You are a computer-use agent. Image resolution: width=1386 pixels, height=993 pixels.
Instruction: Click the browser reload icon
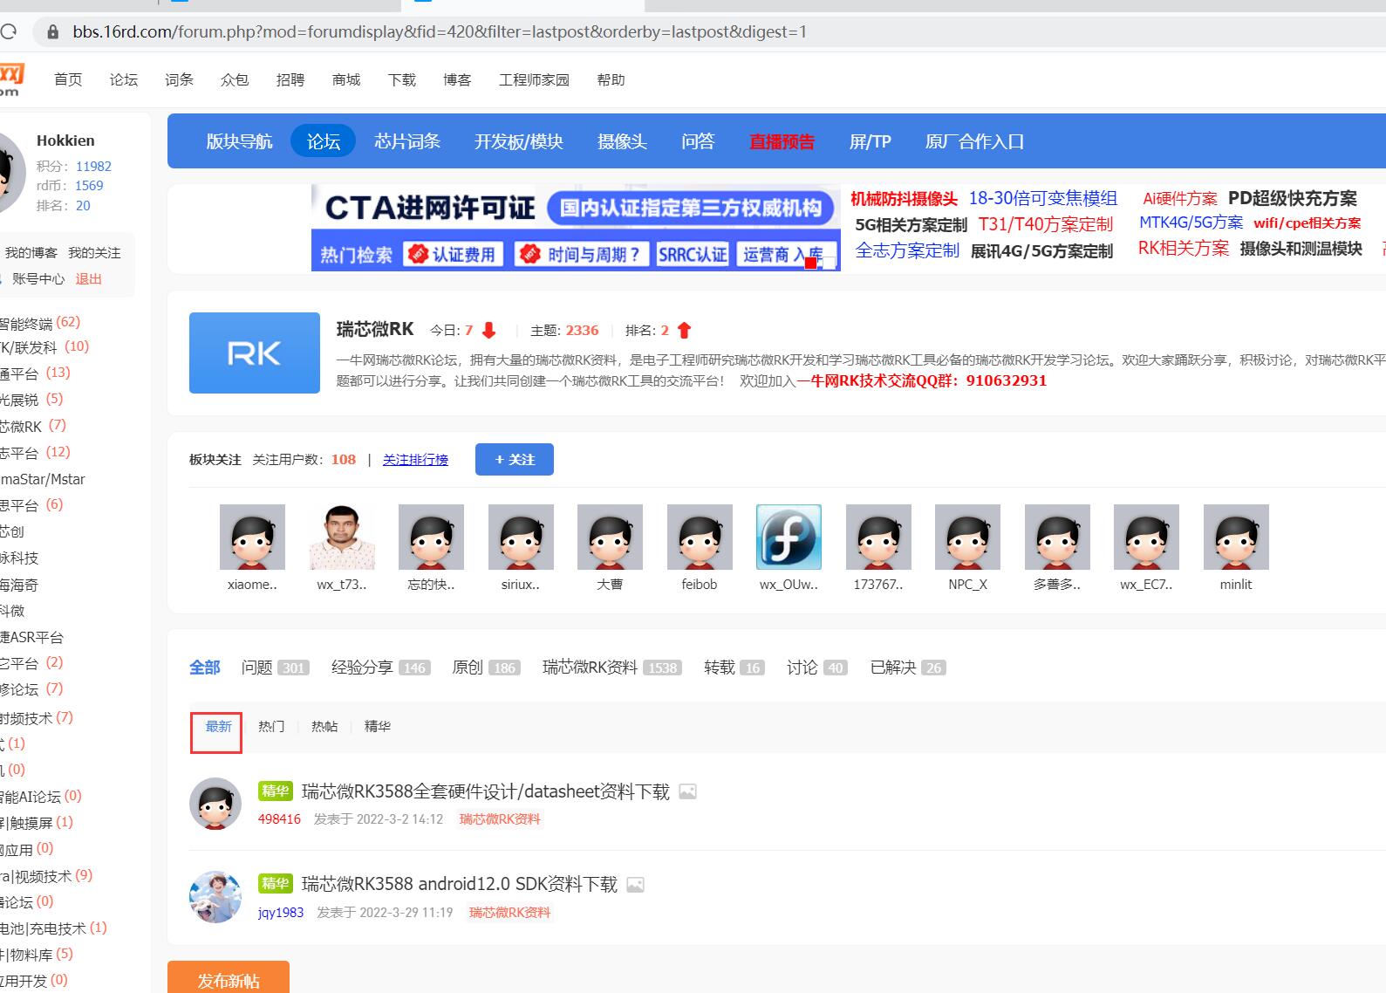9,32
